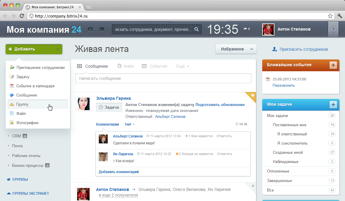Click in Написать сообщение field
The image size is (345, 201).
click(x=163, y=78)
